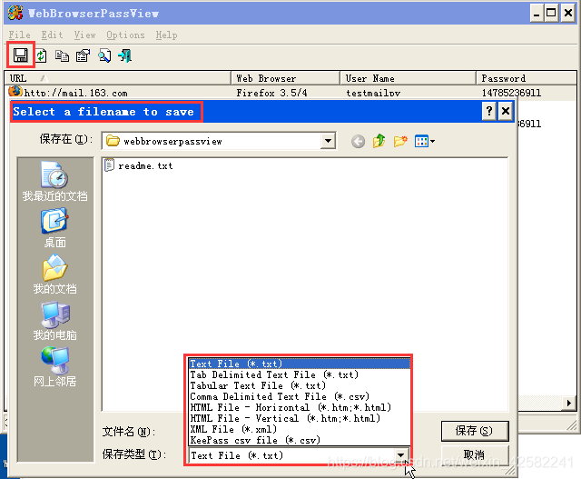
Task: Close the Select a filename dialog
Action: tap(506, 111)
